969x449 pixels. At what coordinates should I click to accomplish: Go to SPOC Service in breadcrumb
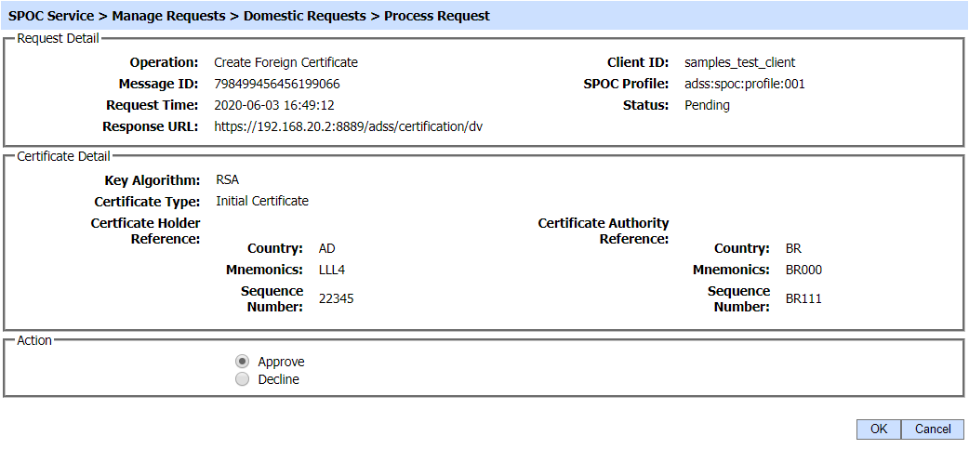pyautogui.click(x=51, y=16)
